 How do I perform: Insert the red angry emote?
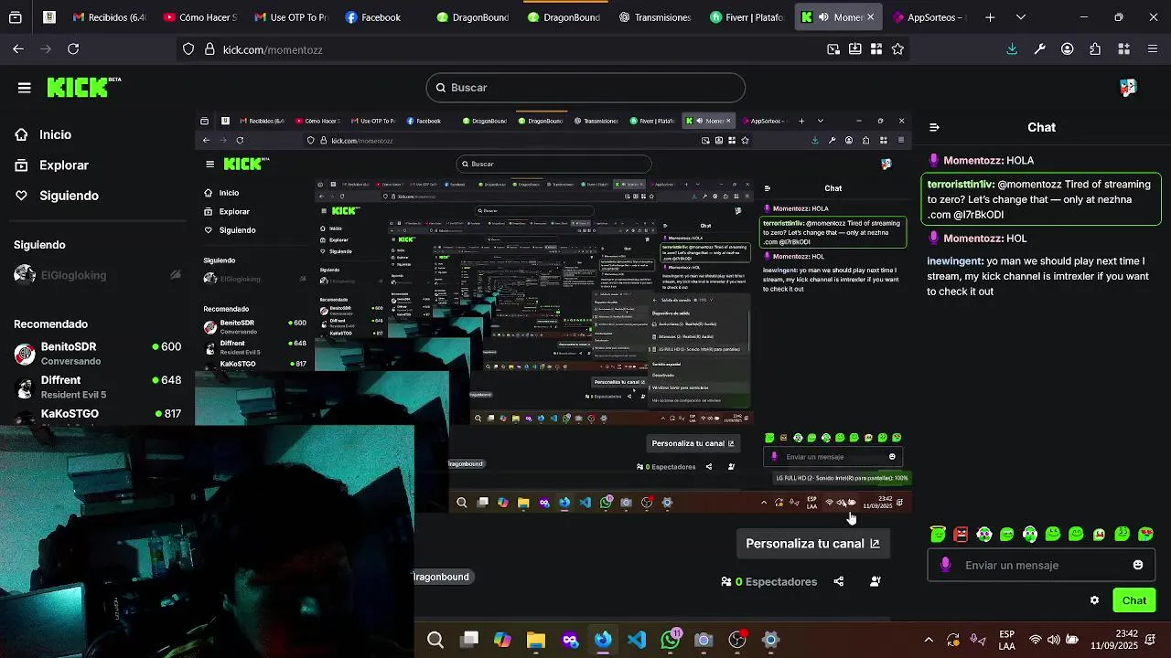point(961,534)
